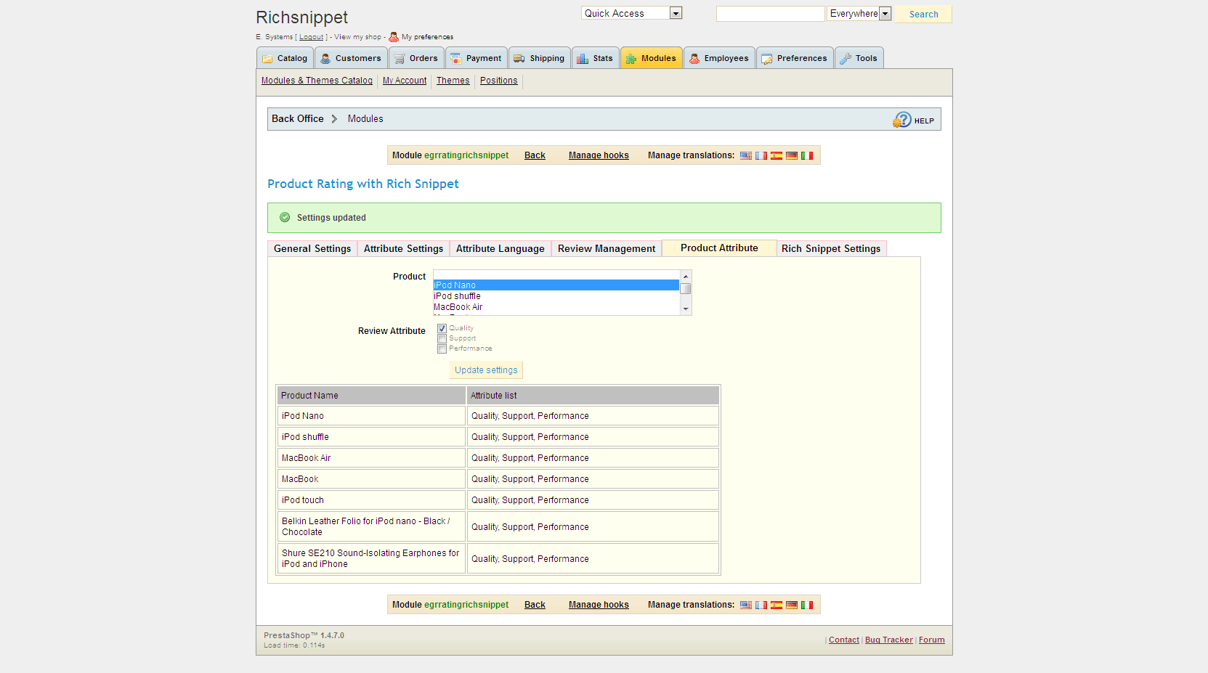Open the Catalog tab
Screen dimensions: 1208x673
[285, 58]
